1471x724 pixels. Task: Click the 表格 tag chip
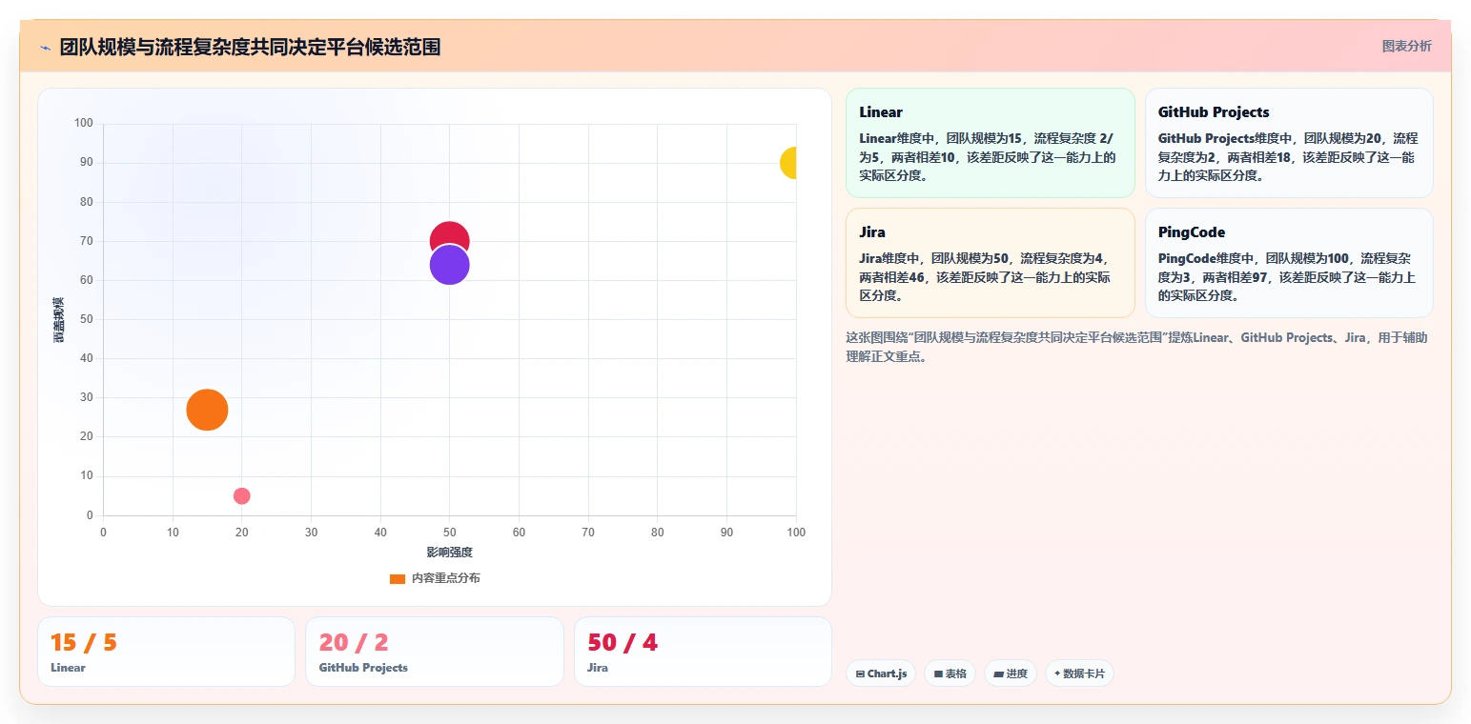pyautogui.click(x=950, y=674)
